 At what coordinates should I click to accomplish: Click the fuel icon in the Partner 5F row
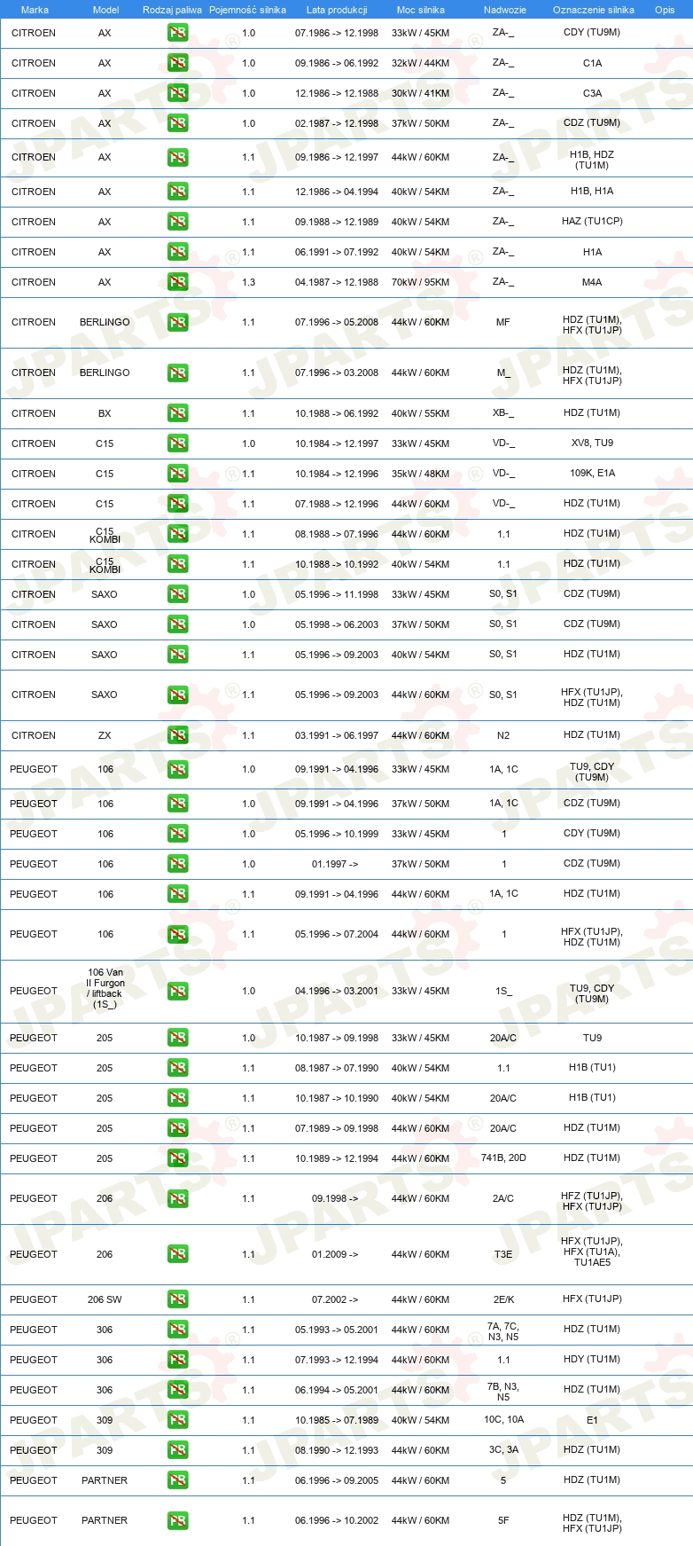click(177, 1520)
